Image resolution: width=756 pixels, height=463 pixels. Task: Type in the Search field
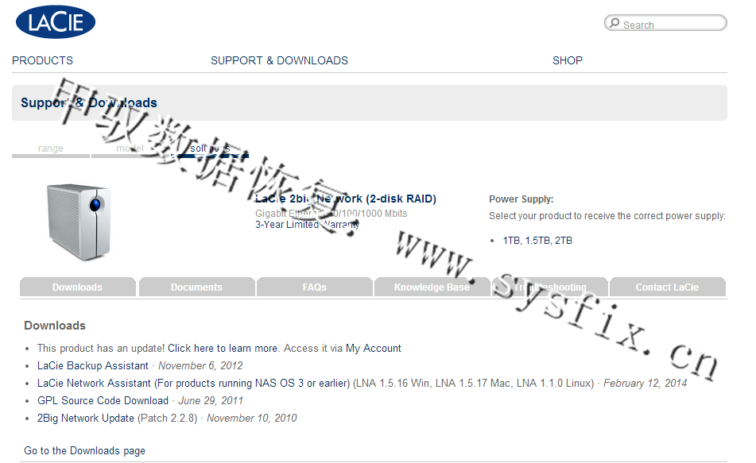[672, 25]
